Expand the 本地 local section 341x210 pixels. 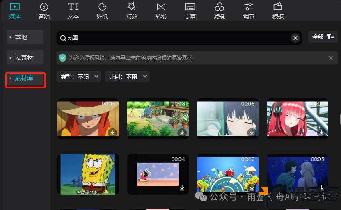point(25,37)
